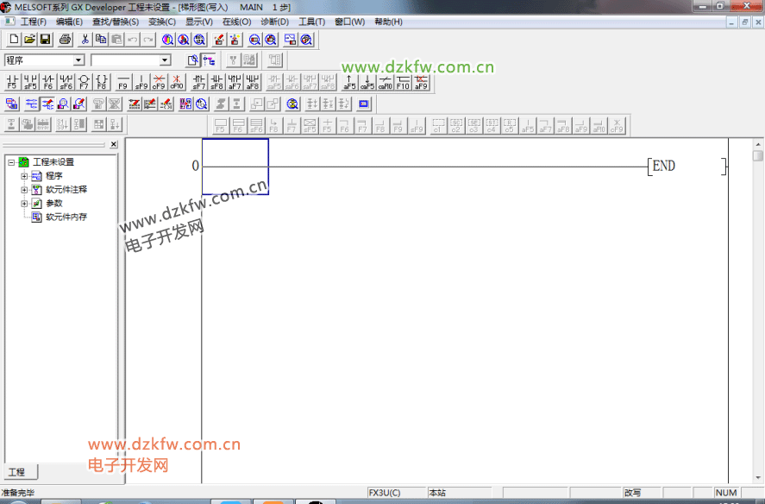Click the 工程 tab below project panel

click(17, 472)
